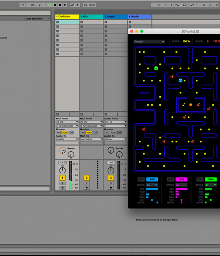Click first clip slot stop square of 2 MIDI track
Viewport: 220px width, 256px height.
pyautogui.click(x=82, y=22)
